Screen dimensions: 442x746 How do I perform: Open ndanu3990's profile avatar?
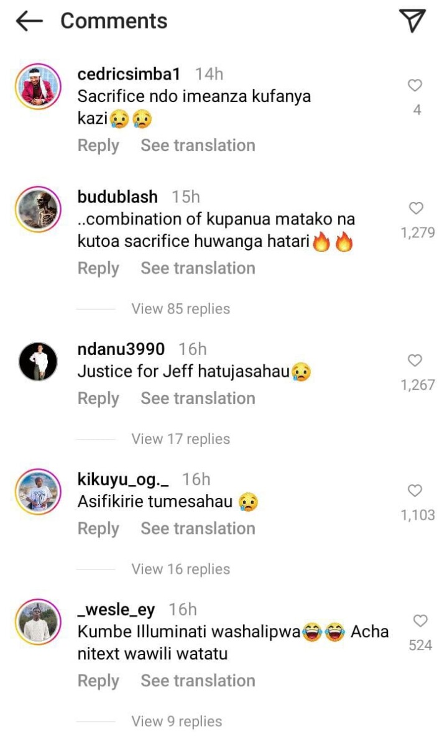pos(39,361)
